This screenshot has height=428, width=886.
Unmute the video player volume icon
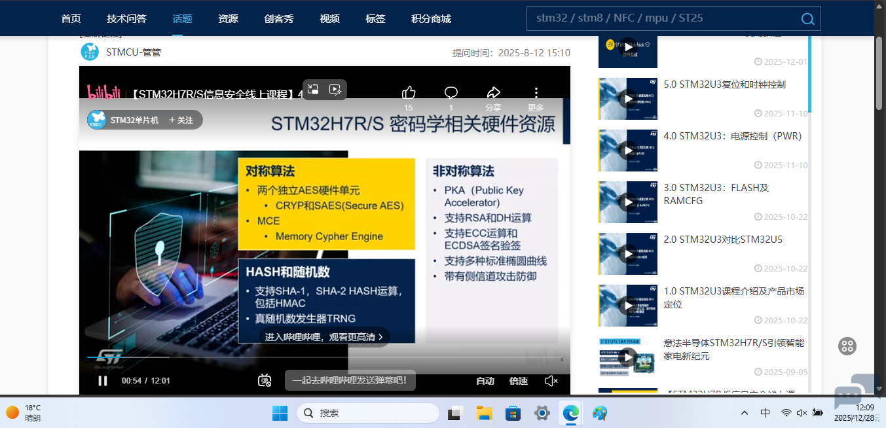pyautogui.click(x=551, y=381)
